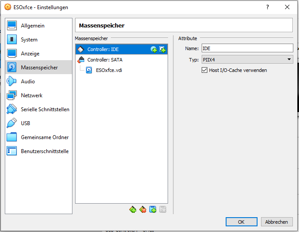Click the SATA controller icon
Image resolution: width=299 pixels, height=232 pixels.
tap(81, 60)
